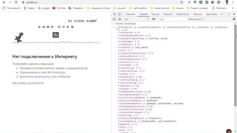Open the user profile avatar
237x133 pixels.
(227, 2)
